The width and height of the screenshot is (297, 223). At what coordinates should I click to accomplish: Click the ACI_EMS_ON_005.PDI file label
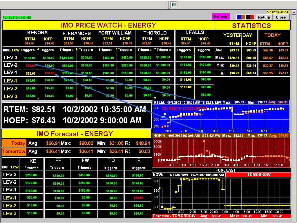click(17, 18)
